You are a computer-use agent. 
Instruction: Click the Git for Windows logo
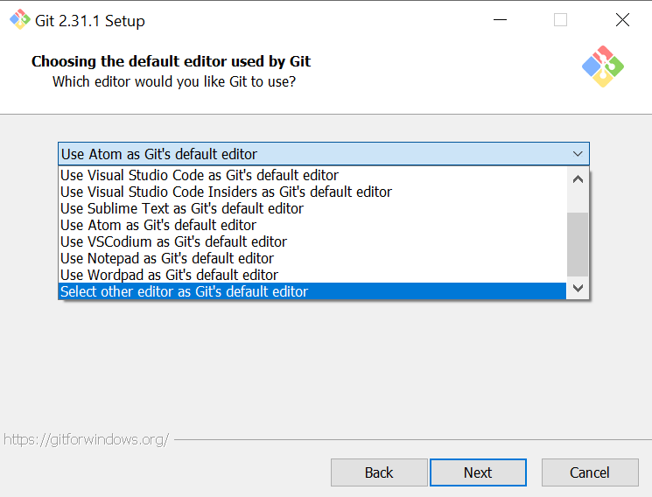coord(602,66)
